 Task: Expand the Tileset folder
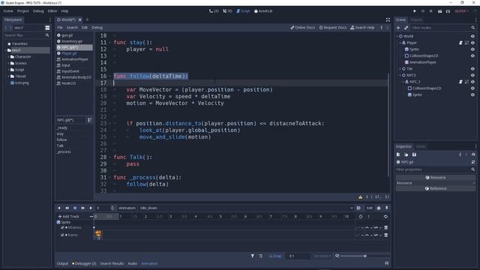coord(8,76)
